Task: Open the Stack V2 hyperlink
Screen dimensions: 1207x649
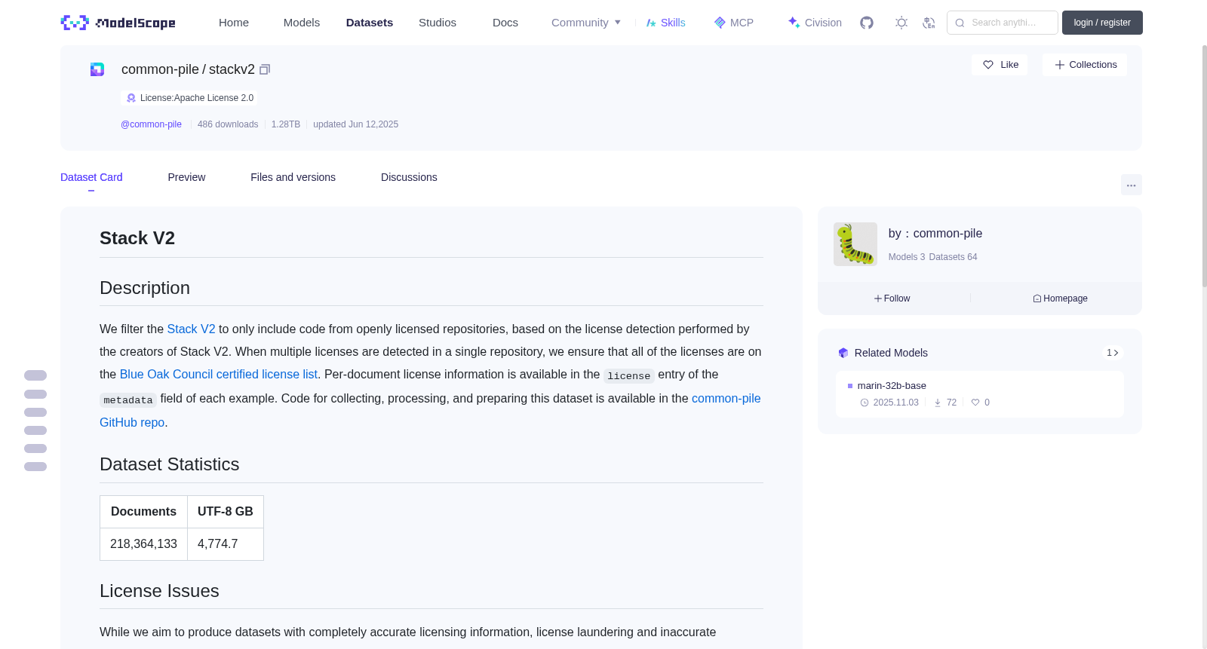Action: pyautogui.click(x=191, y=329)
